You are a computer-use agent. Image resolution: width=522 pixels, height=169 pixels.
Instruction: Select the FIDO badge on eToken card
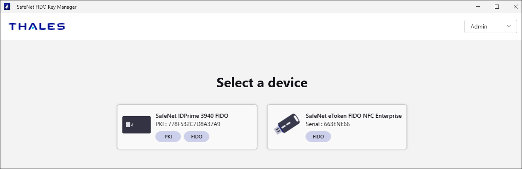coord(318,137)
